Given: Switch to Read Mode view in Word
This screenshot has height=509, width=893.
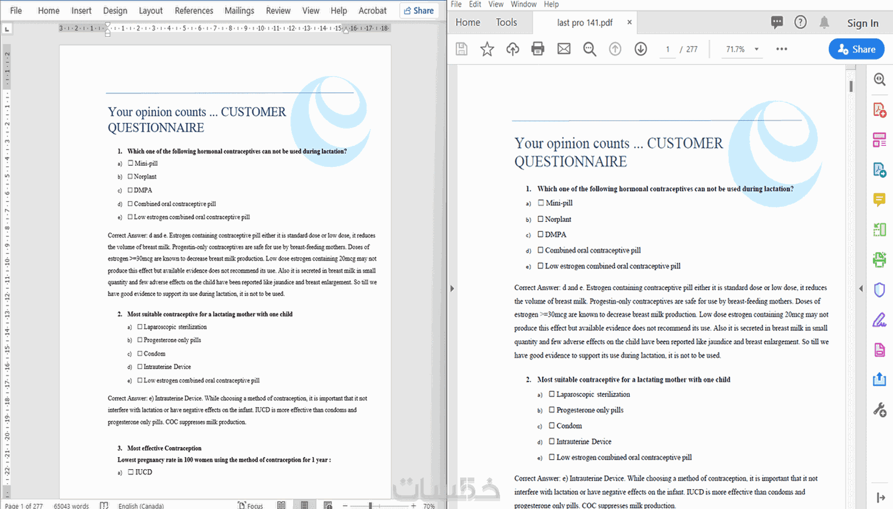Looking at the screenshot, I should tap(282, 505).
